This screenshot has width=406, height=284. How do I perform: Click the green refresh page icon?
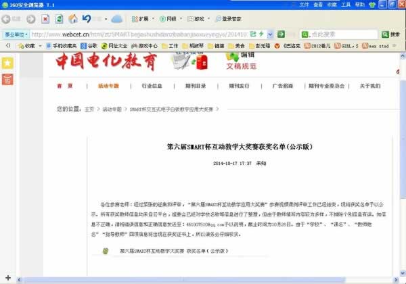click(60, 19)
